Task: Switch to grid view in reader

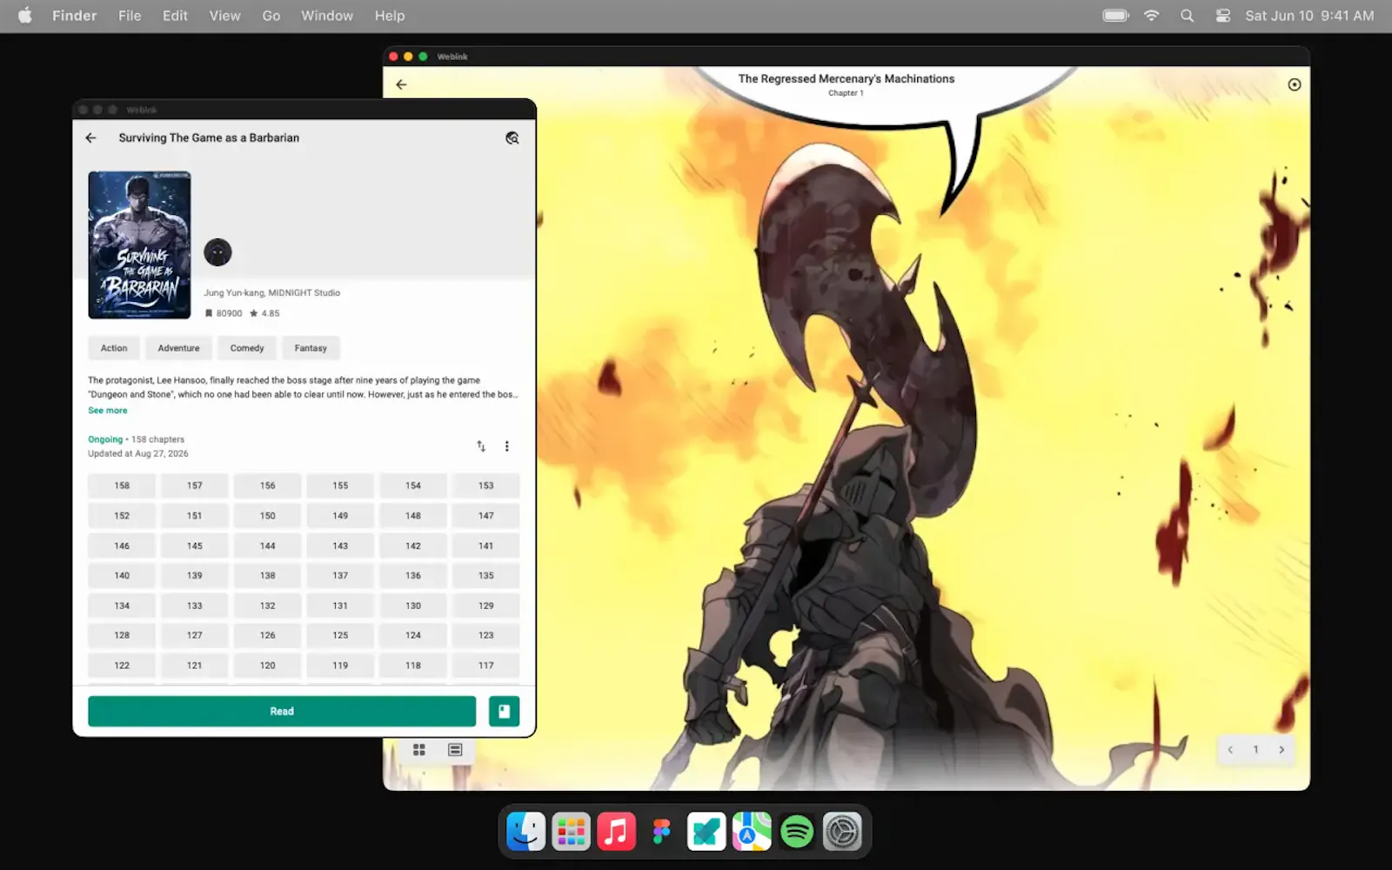Action: [419, 750]
